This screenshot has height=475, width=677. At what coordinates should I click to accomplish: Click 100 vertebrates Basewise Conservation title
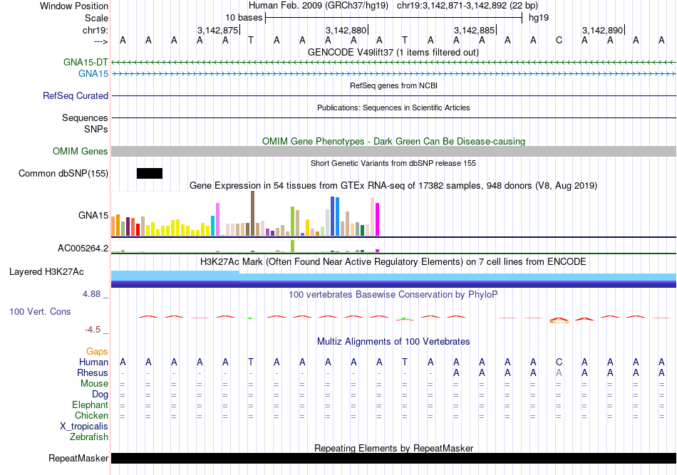(x=393, y=295)
